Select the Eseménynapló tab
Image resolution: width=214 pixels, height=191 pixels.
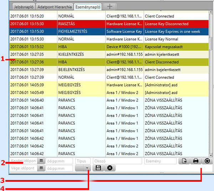[x=88, y=6]
